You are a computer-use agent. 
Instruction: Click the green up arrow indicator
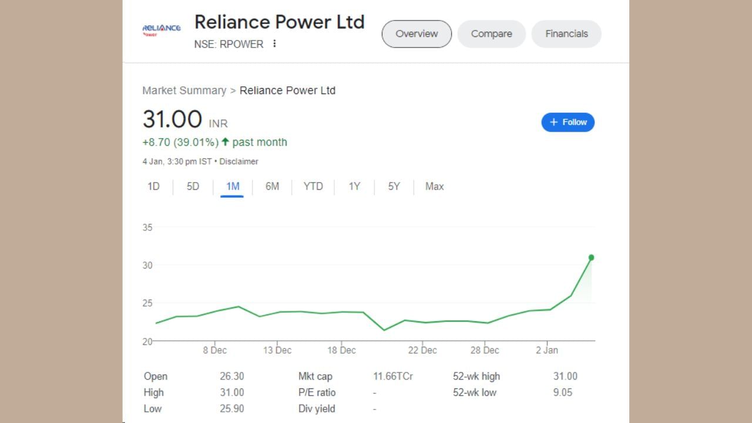click(225, 142)
